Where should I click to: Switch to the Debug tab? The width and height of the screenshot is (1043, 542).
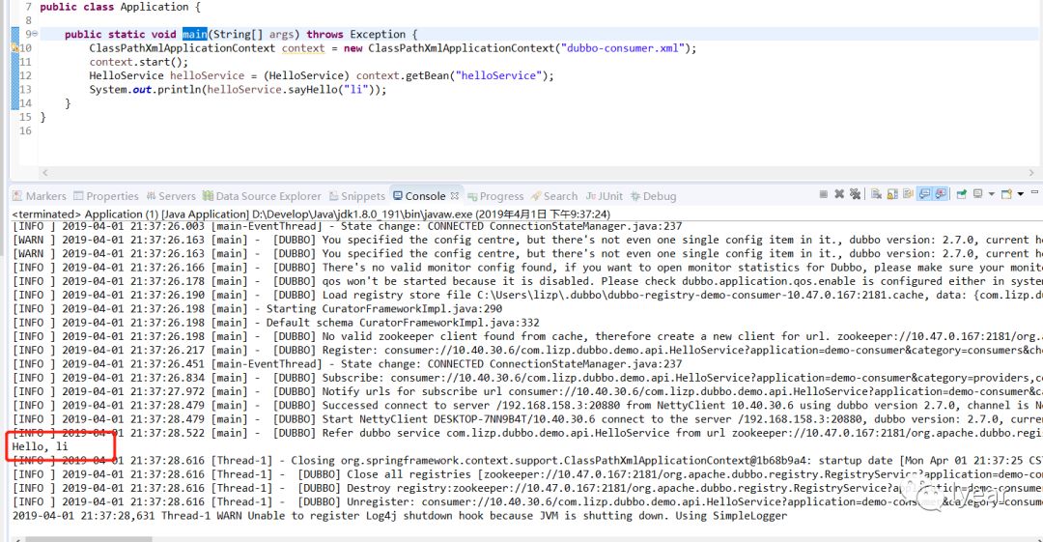tap(653, 196)
